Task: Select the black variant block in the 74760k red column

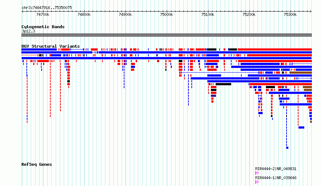Action: point(69,81)
